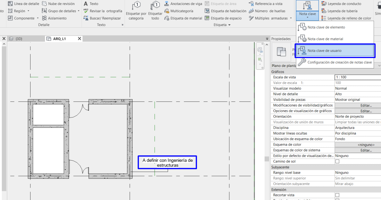This screenshot has height=200, width=381.
Task: Choose Nota clave de elemento
Action: pos(335,27)
